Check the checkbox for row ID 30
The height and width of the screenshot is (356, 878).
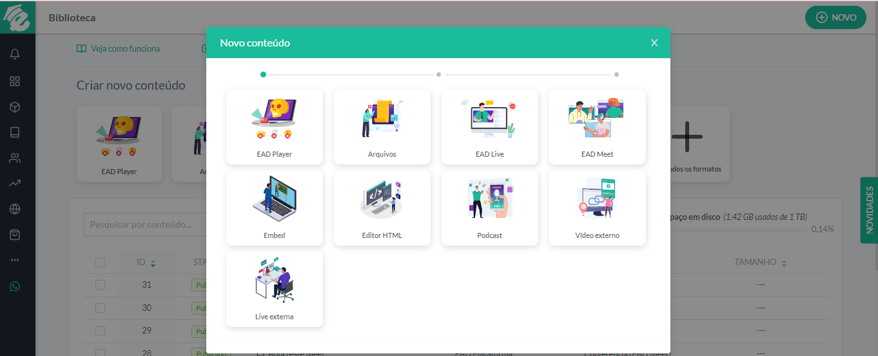[x=100, y=308]
